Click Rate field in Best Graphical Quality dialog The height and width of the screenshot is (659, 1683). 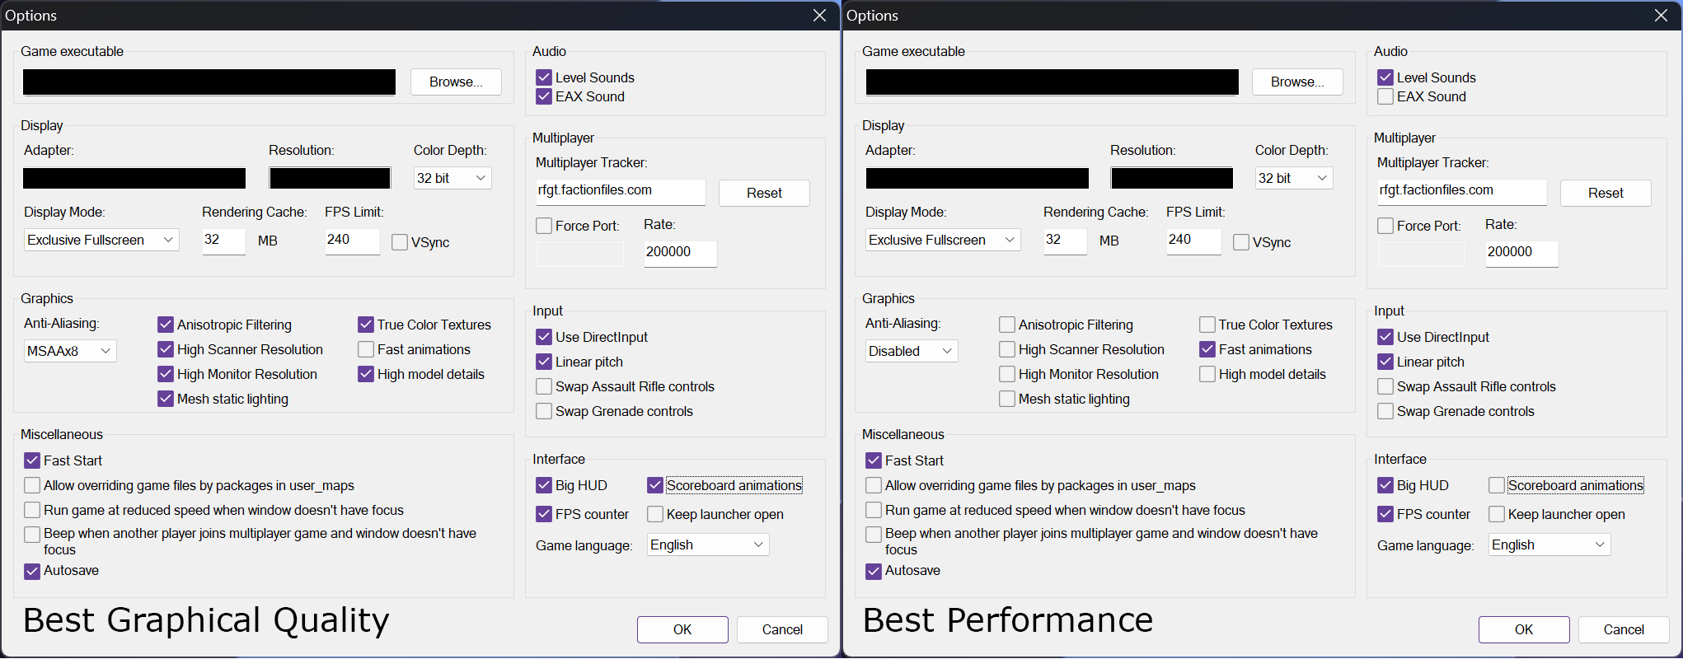[x=679, y=252]
